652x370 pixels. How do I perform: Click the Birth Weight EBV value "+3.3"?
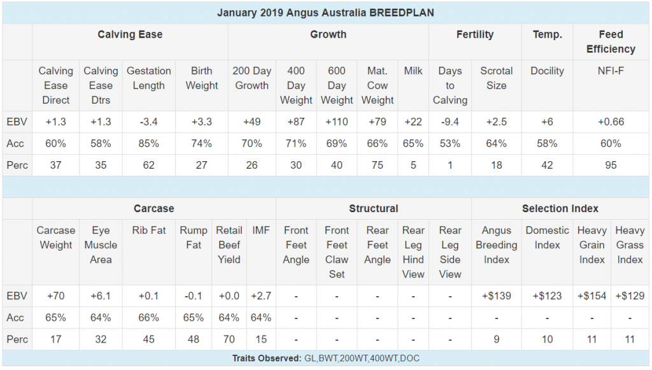click(x=202, y=122)
